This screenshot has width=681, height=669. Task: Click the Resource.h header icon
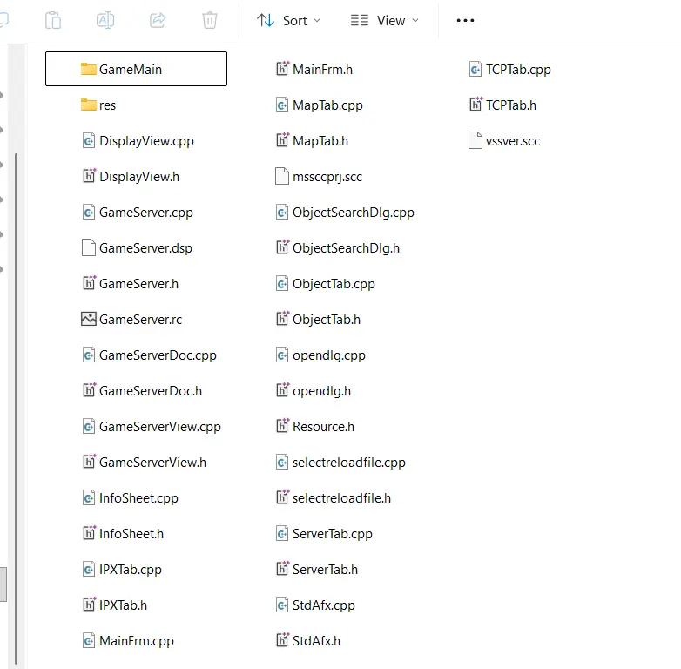282,426
